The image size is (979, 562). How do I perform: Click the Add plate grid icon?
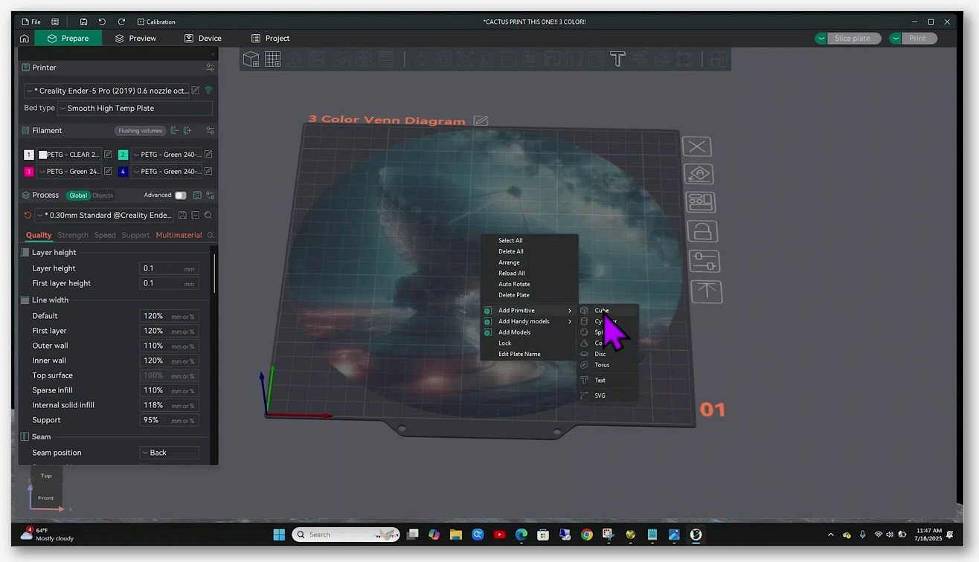(273, 59)
